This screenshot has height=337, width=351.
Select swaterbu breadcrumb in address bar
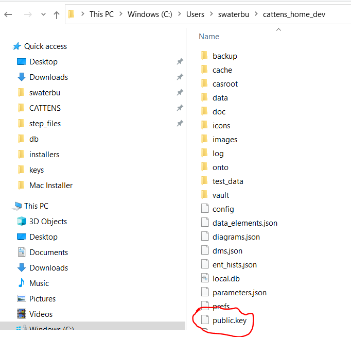(x=234, y=14)
